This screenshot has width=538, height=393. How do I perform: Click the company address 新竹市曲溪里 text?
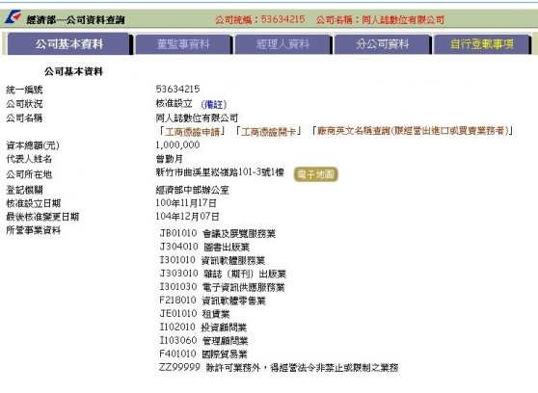(220, 172)
